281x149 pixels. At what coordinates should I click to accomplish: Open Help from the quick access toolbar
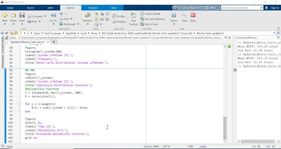tap(212, 8)
